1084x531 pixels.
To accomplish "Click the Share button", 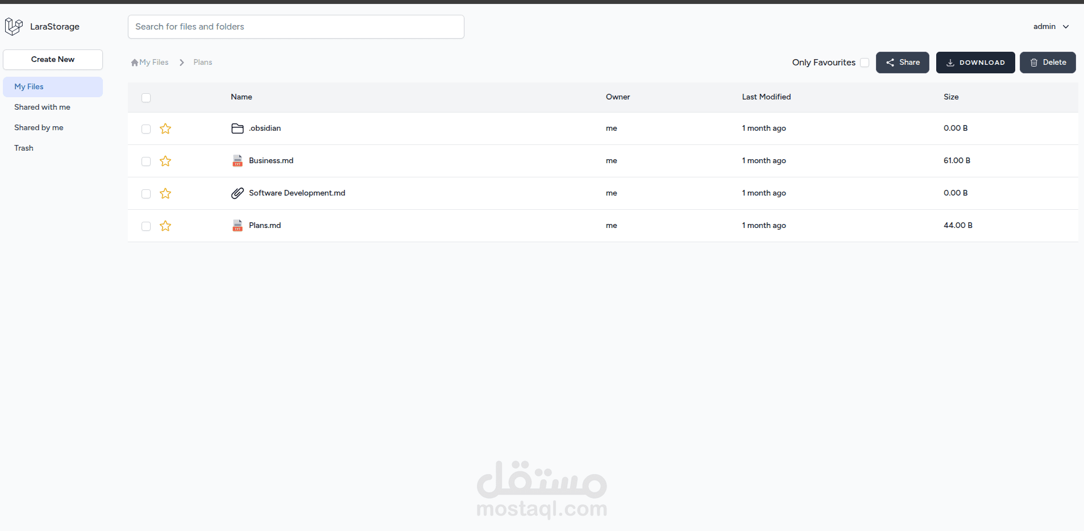I will pyautogui.click(x=903, y=63).
